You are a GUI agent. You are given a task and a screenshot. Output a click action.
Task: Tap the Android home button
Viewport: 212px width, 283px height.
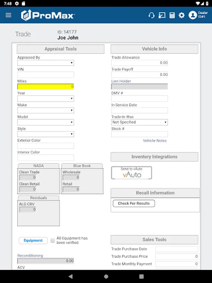106,276
